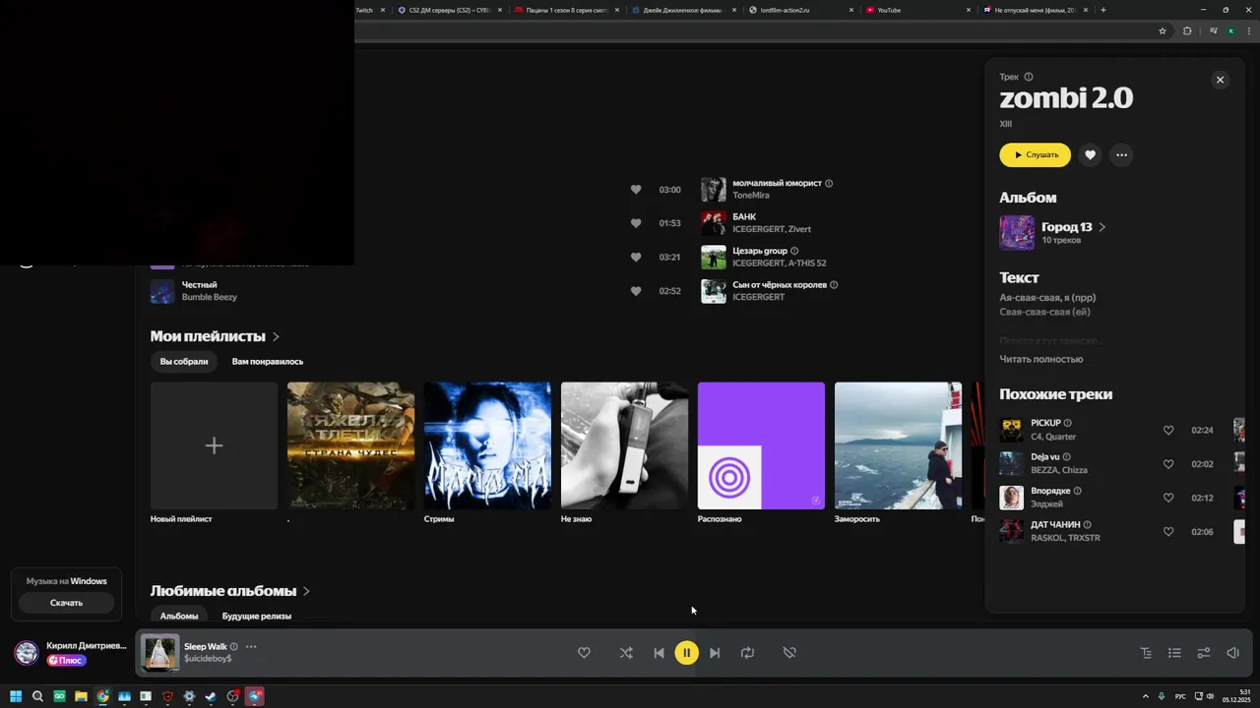1260x708 pixels.
Task: Click the Скачать button for Windows app
Action: 66,603
